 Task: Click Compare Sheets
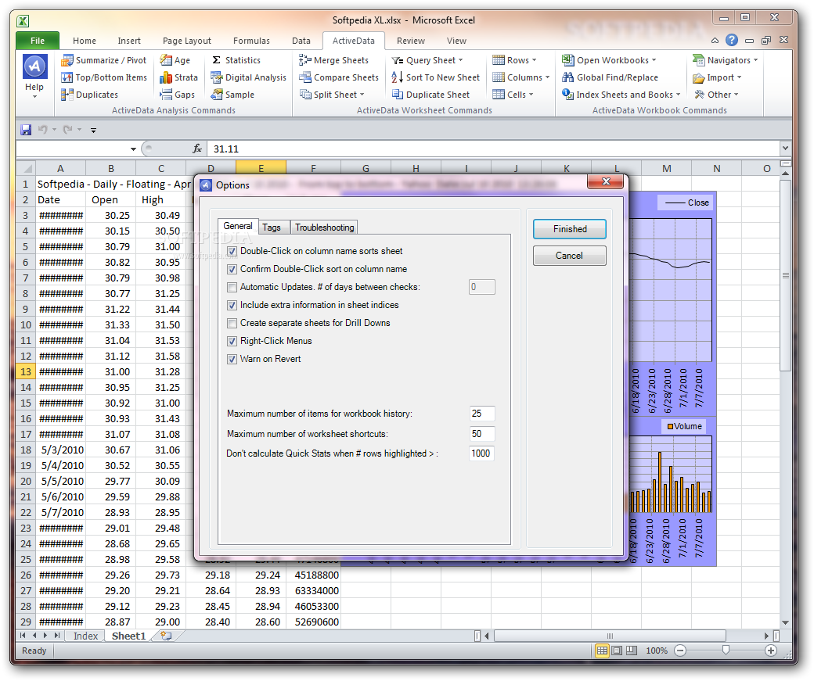pos(339,77)
